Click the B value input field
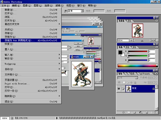161x120 pixels. click(x=152, y=60)
